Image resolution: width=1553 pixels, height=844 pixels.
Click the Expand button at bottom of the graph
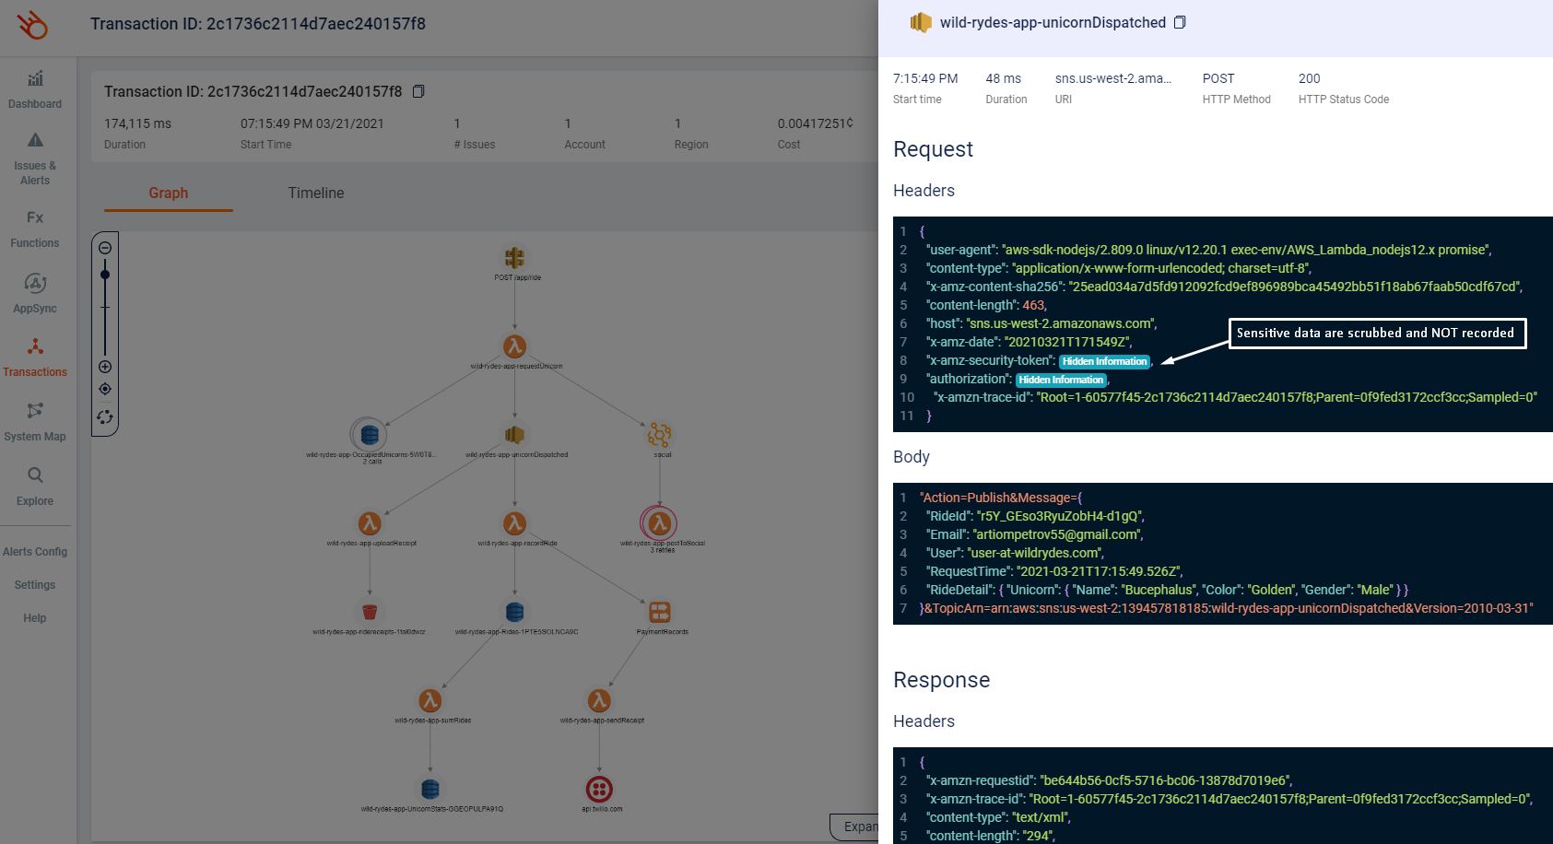854,826
